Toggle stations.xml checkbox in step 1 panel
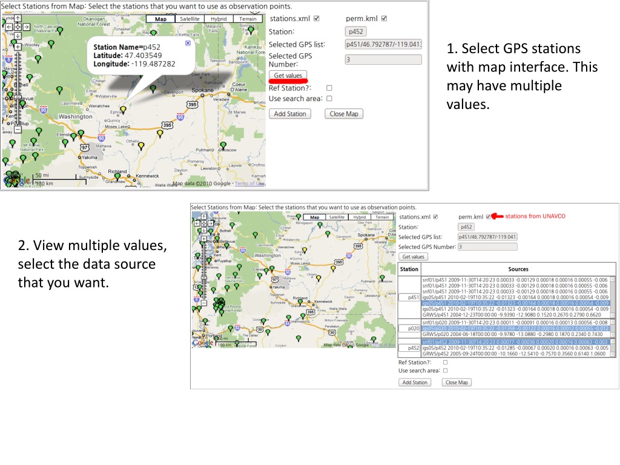Image resolution: width=620 pixels, height=465 pixels. (x=316, y=18)
